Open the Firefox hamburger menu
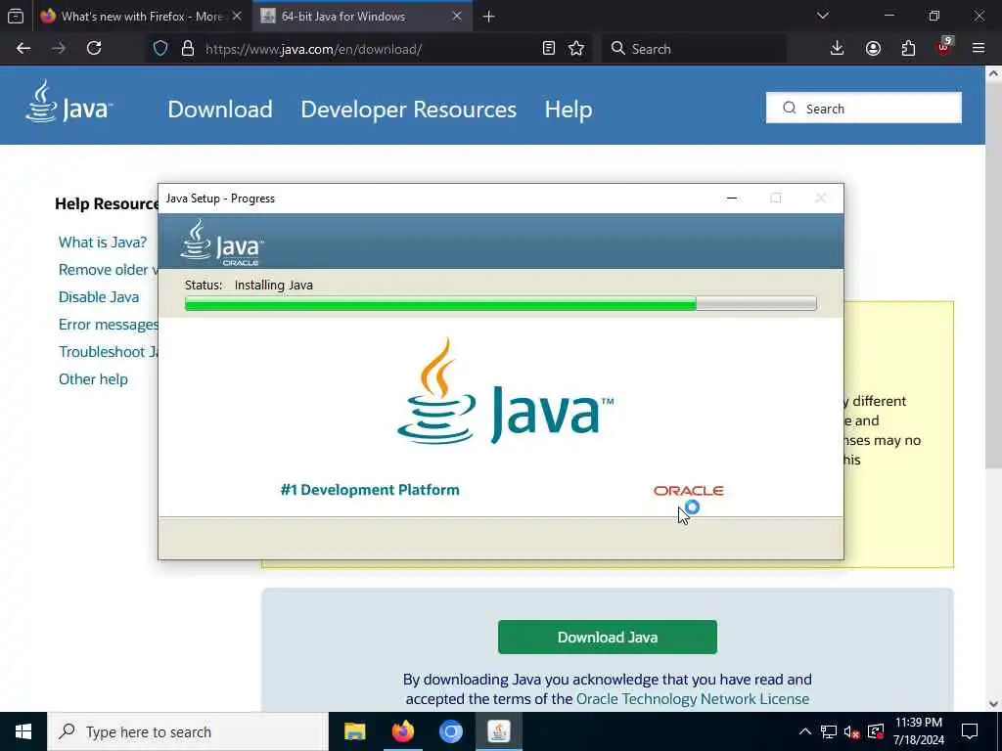The height and width of the screenshot is (751, 1002). click(979, 49)
